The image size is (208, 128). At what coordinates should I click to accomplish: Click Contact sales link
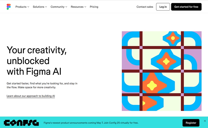click(145, 7)
